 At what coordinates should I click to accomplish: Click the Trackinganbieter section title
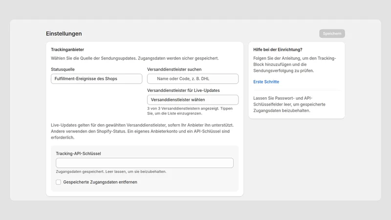[67, 50]
